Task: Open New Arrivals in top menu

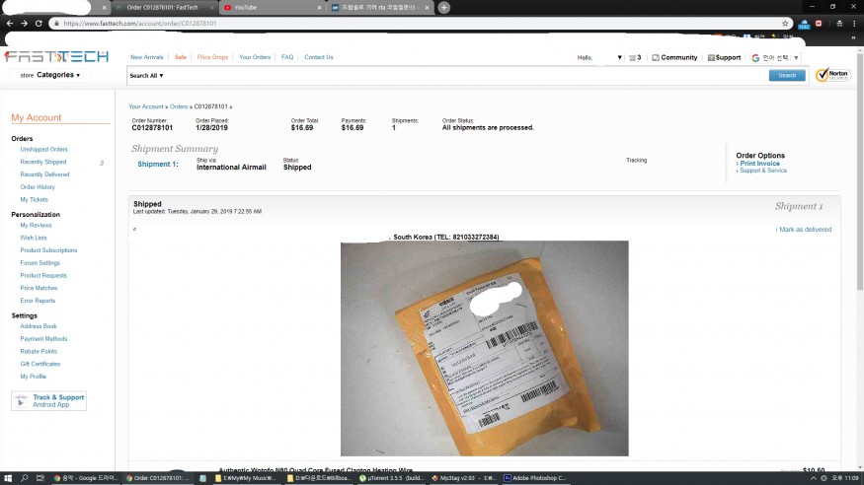Action: coord(146,57)
